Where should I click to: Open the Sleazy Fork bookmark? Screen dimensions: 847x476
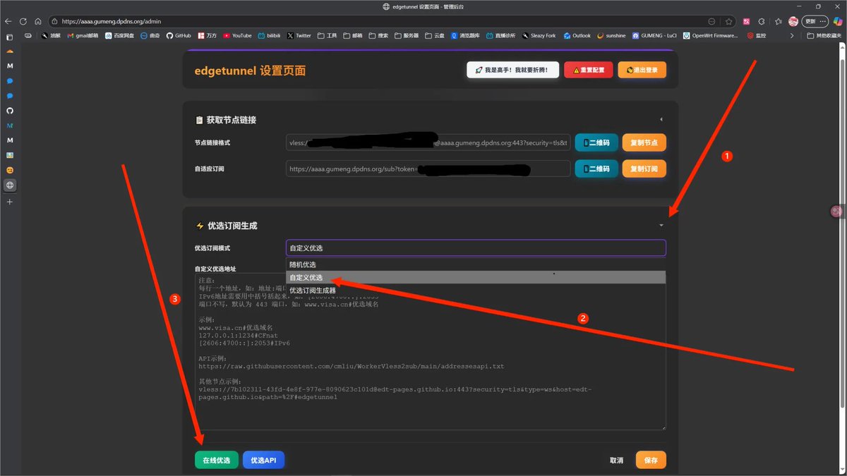tap(539, 35)
